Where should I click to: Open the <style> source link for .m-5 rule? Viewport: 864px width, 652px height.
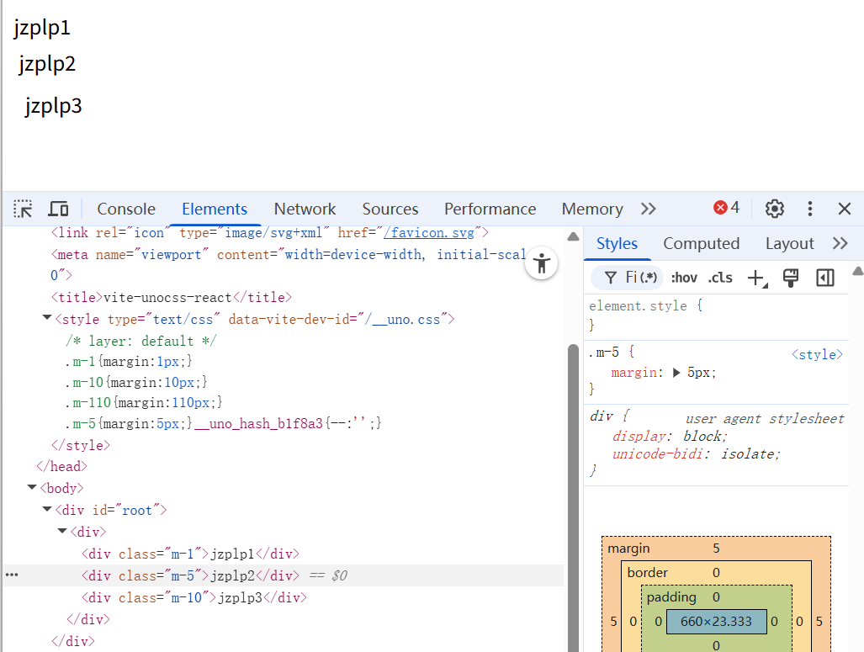(x=817, y=354)
